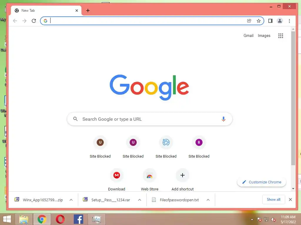Open the blue globe Site Blocked shortcut
The height and width of the screenshot is (225, 301).
pos(166,142)
